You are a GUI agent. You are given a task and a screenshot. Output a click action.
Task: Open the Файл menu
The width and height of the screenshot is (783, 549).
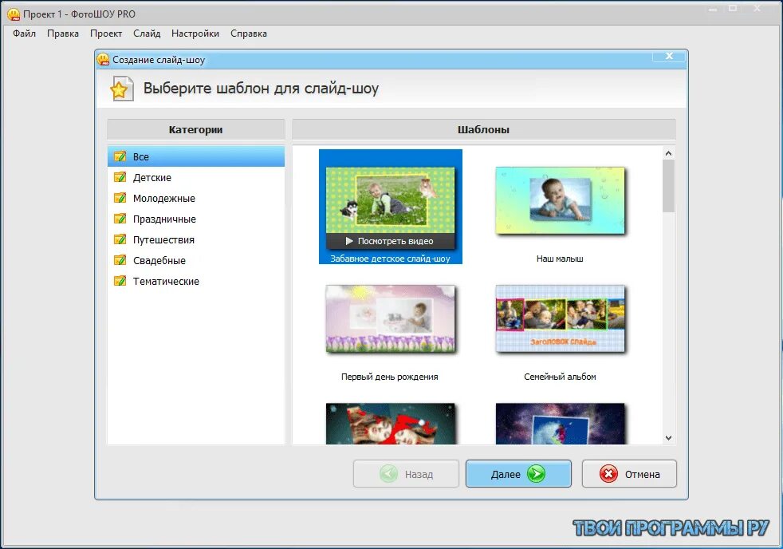pyautogui.click(x=24, y=34)
